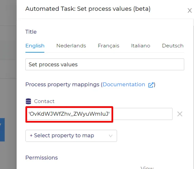
Task: Open the Documentation link
Action: coord(124,84)
